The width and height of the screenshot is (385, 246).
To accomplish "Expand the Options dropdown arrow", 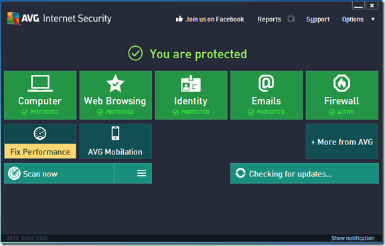I will coord(373,19).
